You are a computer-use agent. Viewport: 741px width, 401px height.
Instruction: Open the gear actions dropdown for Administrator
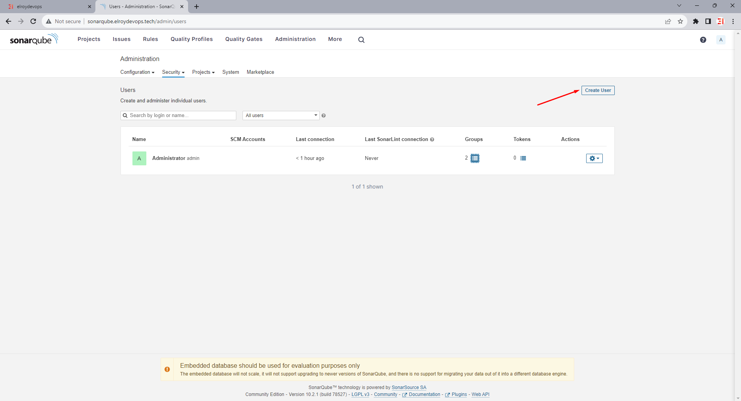[x=594, y=158]
